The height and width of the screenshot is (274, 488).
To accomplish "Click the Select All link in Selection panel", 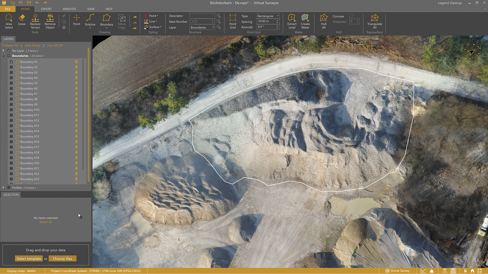I will pos(45,222).
